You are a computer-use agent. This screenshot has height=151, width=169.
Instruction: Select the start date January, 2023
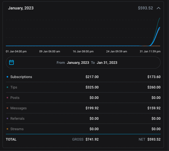(x=78, y=63)
